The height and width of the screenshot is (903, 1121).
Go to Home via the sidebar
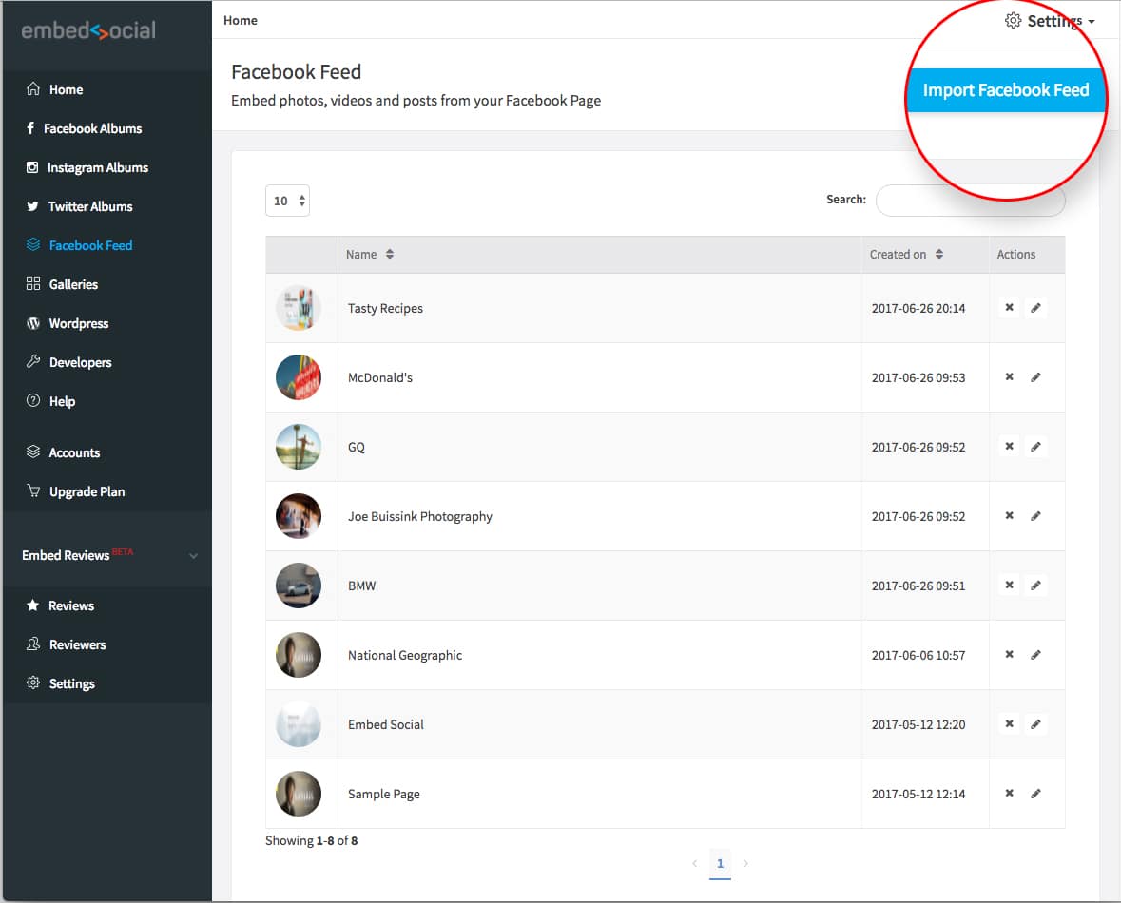65,89
